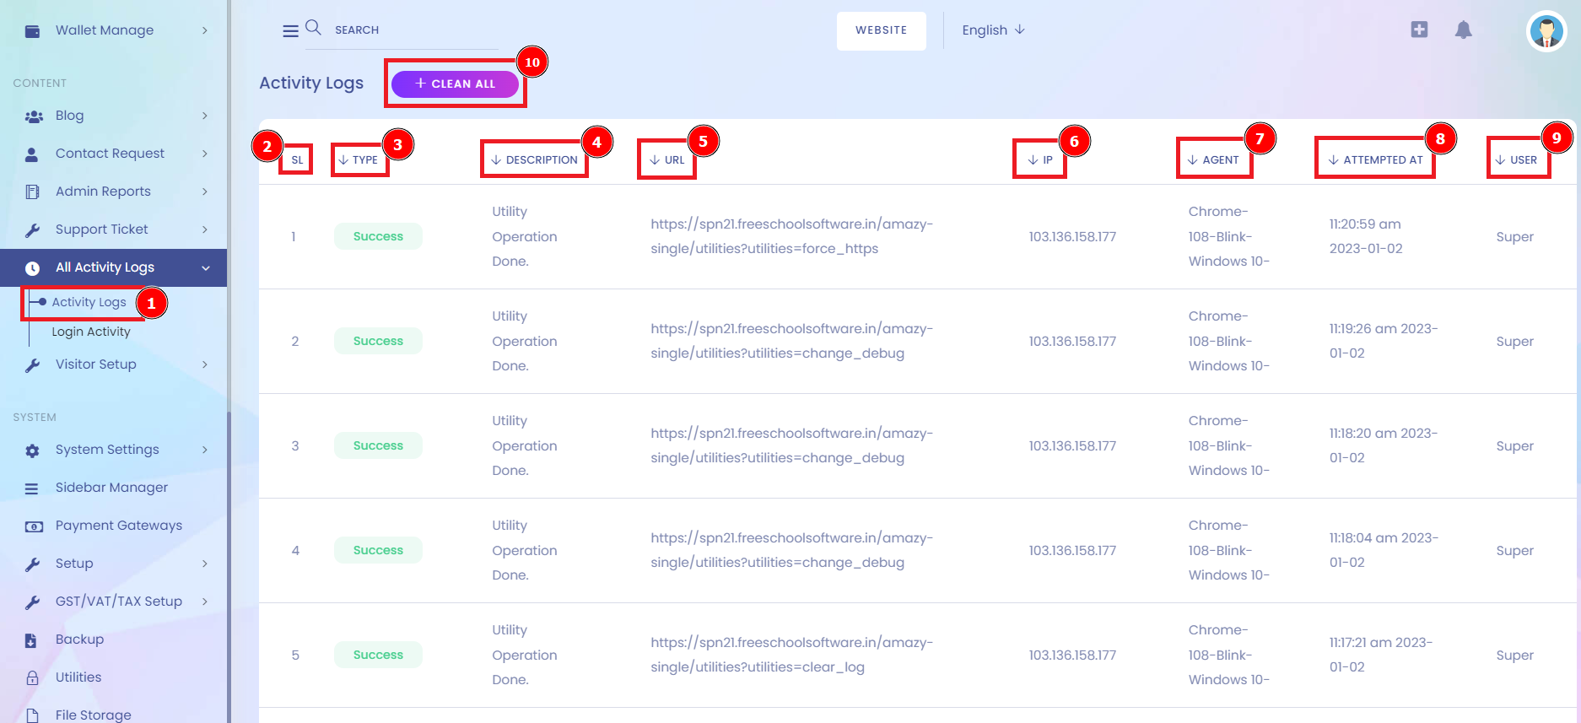Toggle sidebar with hamburger menu icon

(x=290, y=31)
